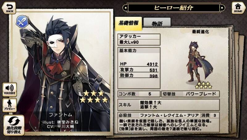Click the コンボ数 5 field
The height and width of the screenshot is (140, 247).
coord(139,94)
